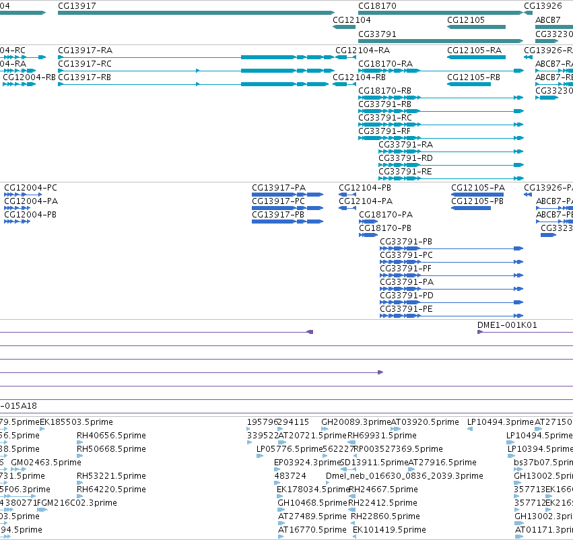573x540 pixels.
Task: Select the CG18170 gene label
Action: [377, 6]
